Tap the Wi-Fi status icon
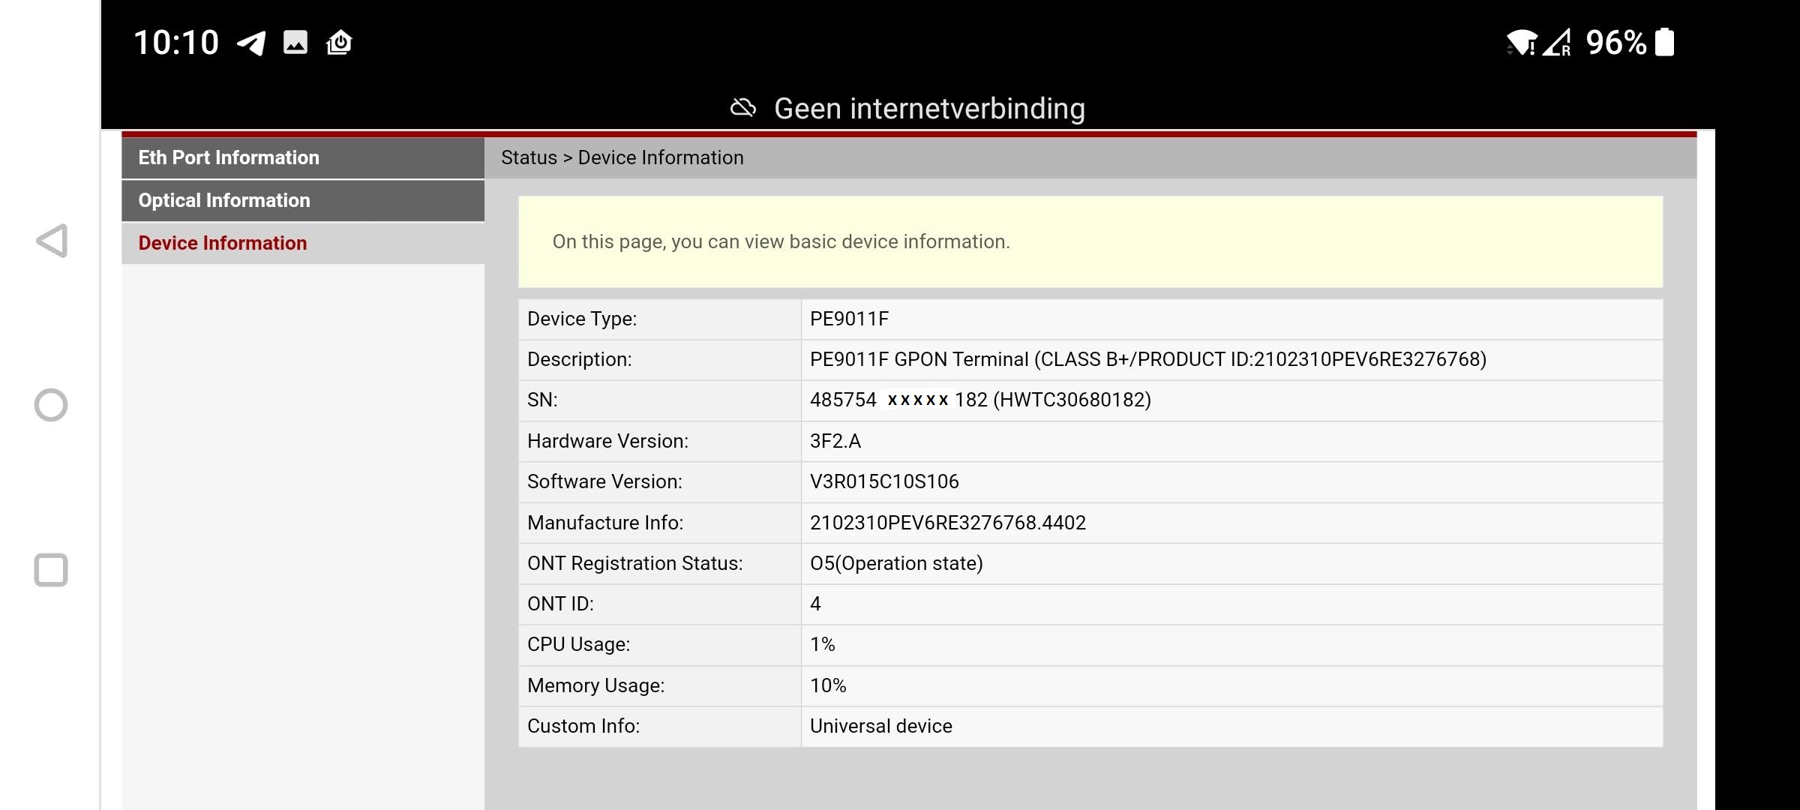The image size is (1800, 810). coord(1521,43)
